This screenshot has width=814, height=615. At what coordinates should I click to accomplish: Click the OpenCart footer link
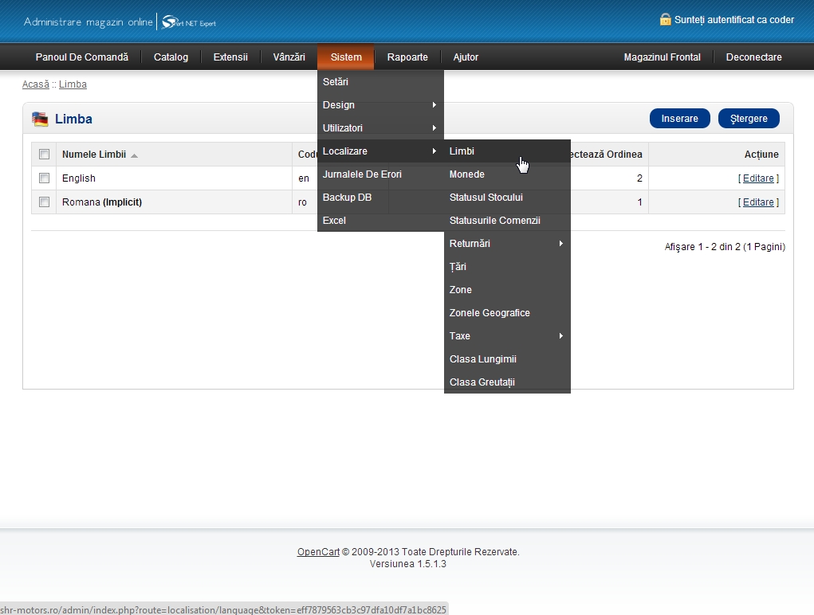point(318,552)
